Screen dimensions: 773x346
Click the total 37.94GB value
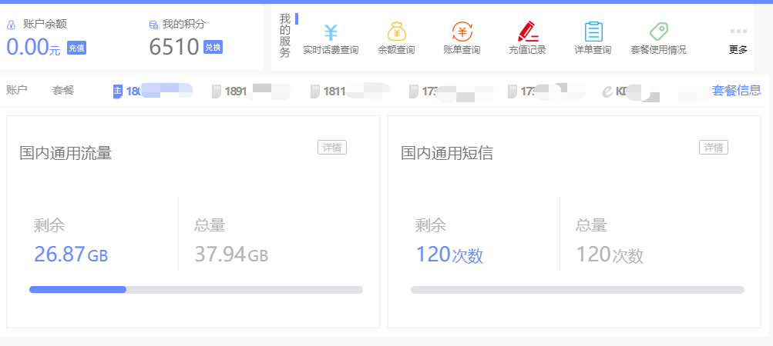[x=231, y=255]
